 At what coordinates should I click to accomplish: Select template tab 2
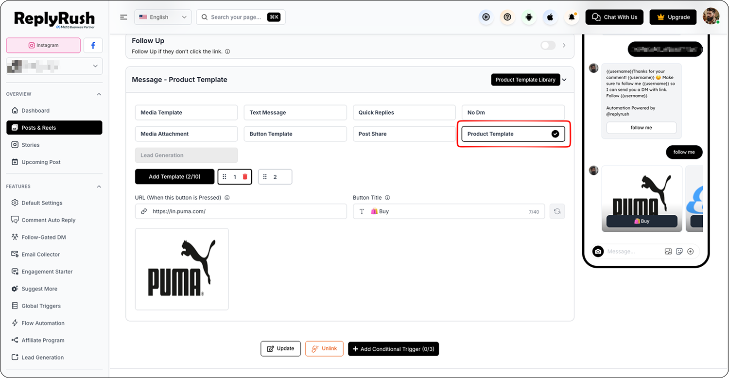click(275, 177)
